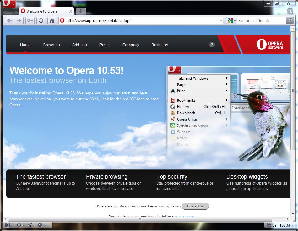
Task: Open the Opera Turbo status bar icon
Action: click(x=40, y=225)
